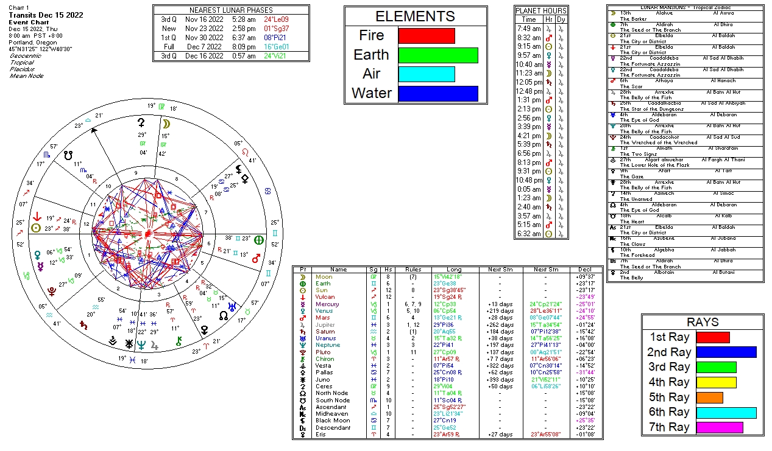Select the New moon 'Nov 23 2022' row
The width and height of the screenshot is (772, 451).
coord(232,29)
